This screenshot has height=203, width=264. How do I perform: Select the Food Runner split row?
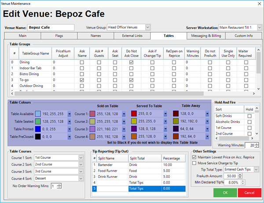139,171
